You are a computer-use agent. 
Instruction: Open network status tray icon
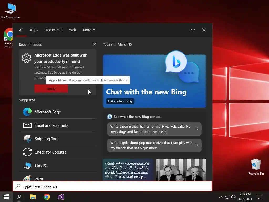tap(227, 197)
